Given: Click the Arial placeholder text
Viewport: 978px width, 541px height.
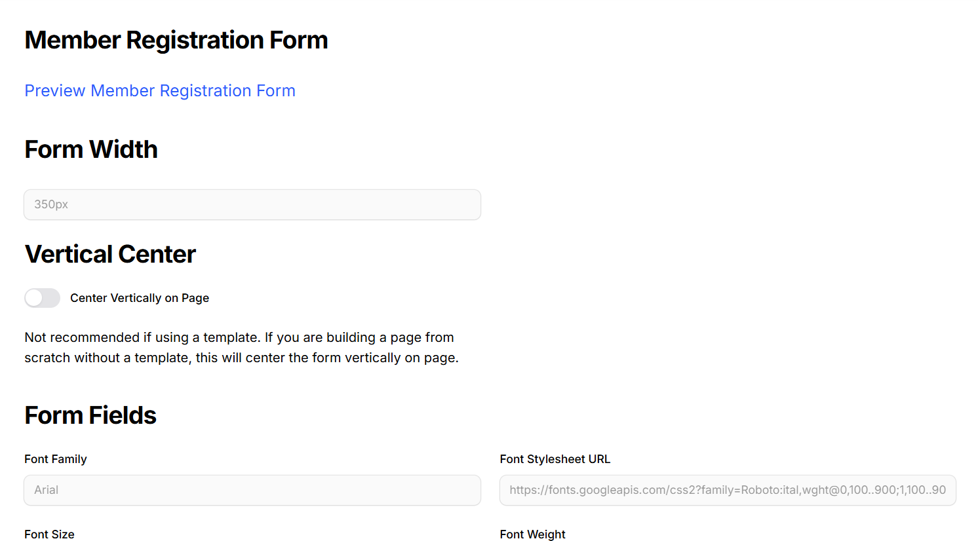Looking at the screenshot, I should tap(47, 490).
